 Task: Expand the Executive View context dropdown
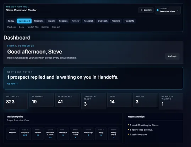coord(168,10)
